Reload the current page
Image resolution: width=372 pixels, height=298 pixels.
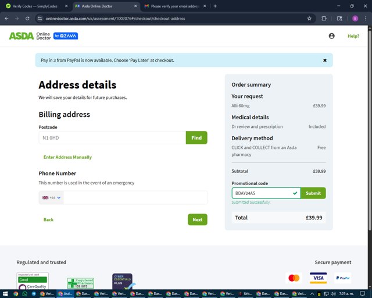pyautogui.click(x=27, y=19)
